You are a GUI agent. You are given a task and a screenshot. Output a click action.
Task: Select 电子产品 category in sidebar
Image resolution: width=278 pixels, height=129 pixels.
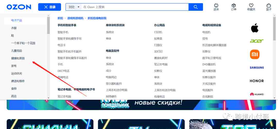pyautogui.click(x=16, y=21)
